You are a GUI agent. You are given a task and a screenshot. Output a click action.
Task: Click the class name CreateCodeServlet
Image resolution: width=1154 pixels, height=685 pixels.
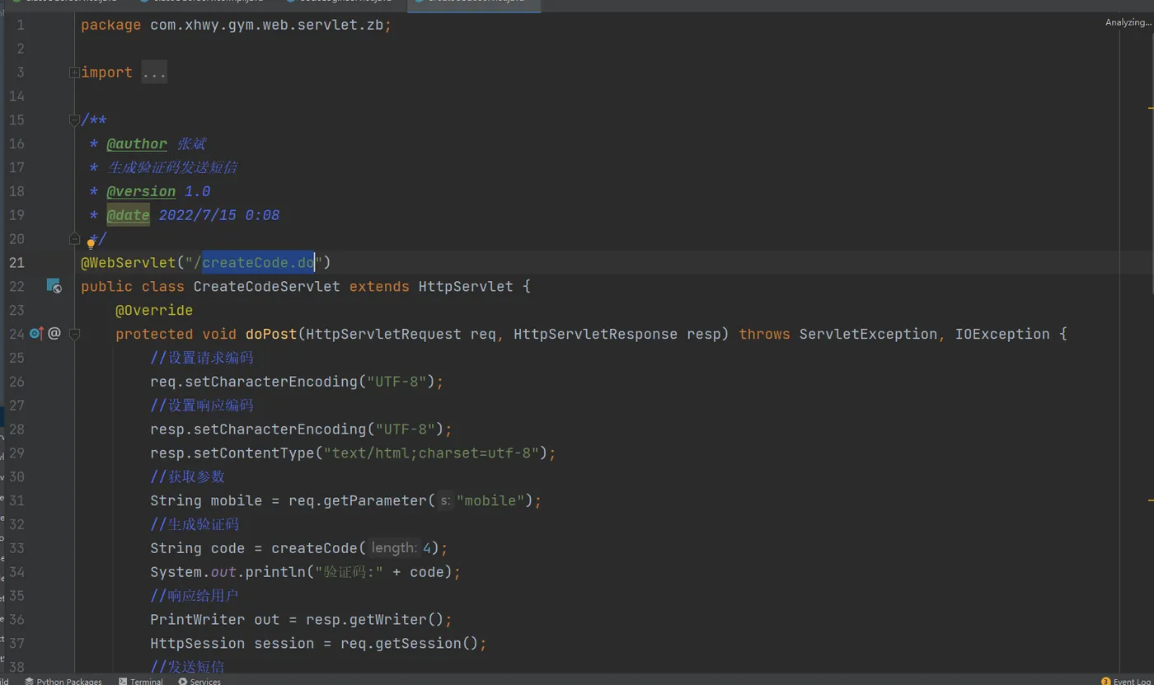[266, 287]
